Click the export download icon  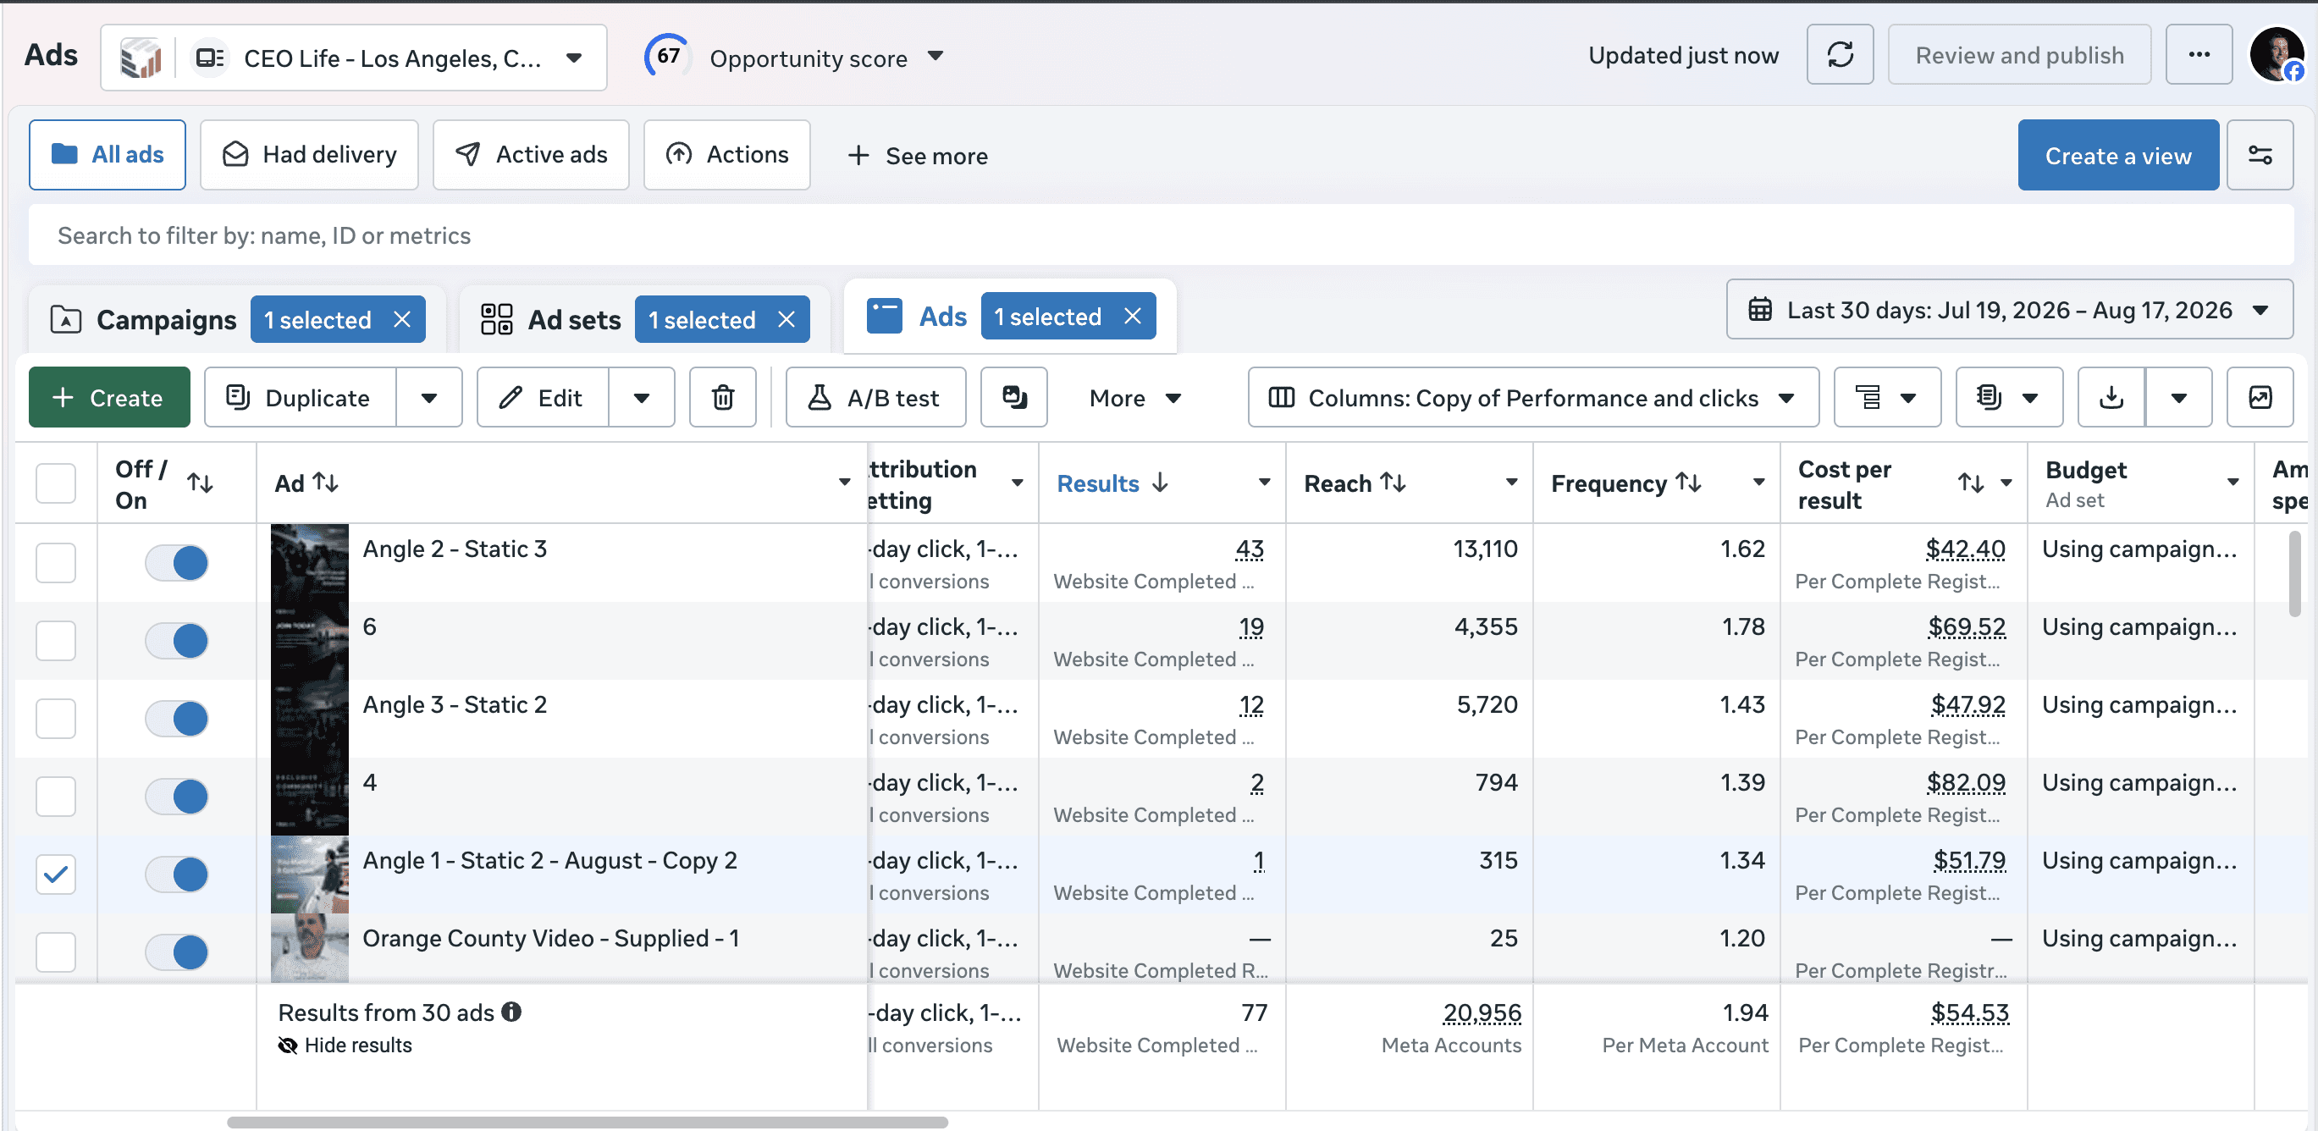pyautogui.click(x=2111, y=397)
